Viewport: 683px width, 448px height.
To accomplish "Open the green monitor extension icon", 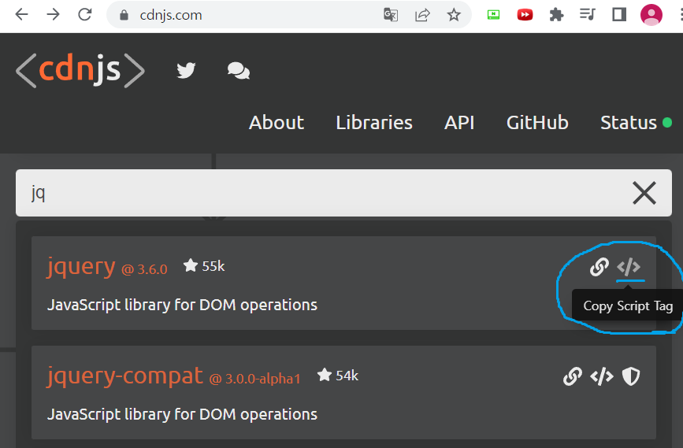I will click(x=493, y=15).
